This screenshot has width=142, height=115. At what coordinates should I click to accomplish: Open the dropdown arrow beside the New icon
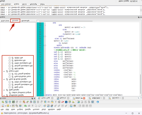pyautogui.click(x=5, y=106)
